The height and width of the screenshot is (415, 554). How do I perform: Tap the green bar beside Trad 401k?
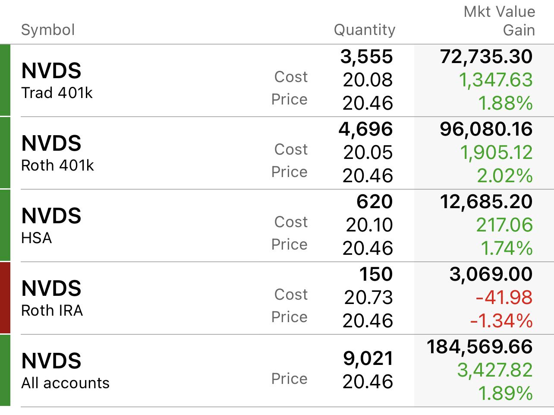coord(5,80)
